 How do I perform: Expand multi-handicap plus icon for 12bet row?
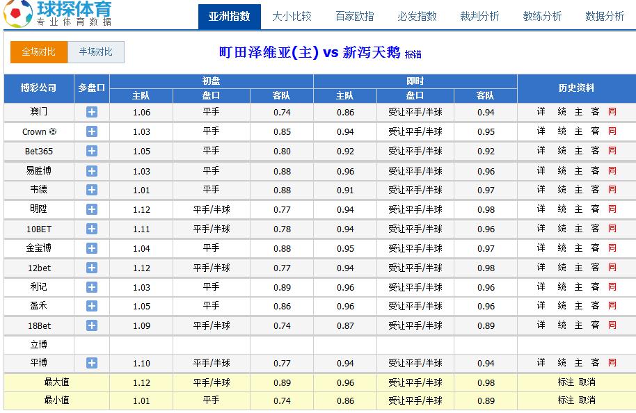coord(92,268)
